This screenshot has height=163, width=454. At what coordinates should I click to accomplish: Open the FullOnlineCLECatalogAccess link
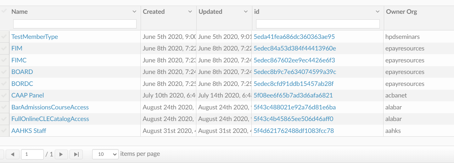click(x=50, y=119)
